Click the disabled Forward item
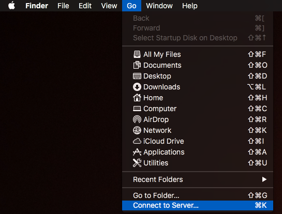282x214 pixels. click(x=198, y=28)
